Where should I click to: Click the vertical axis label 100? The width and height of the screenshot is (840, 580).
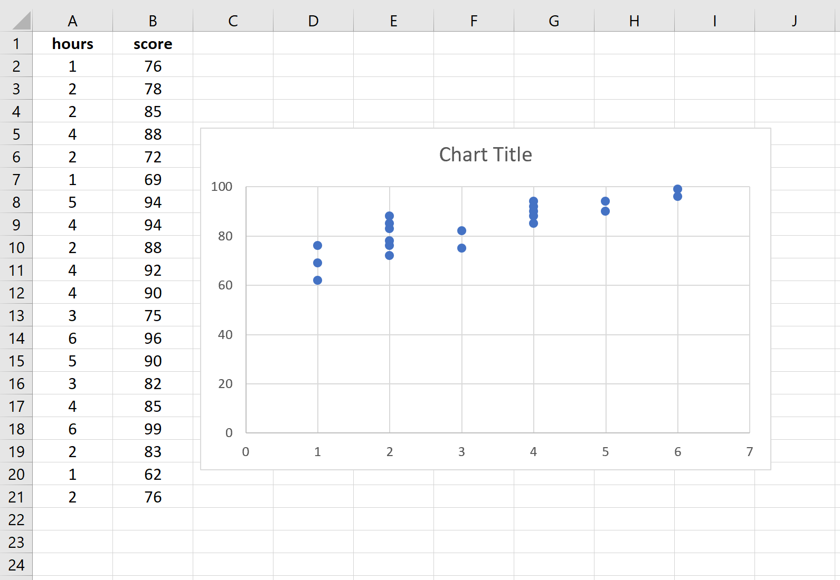(x=221, y=187)
